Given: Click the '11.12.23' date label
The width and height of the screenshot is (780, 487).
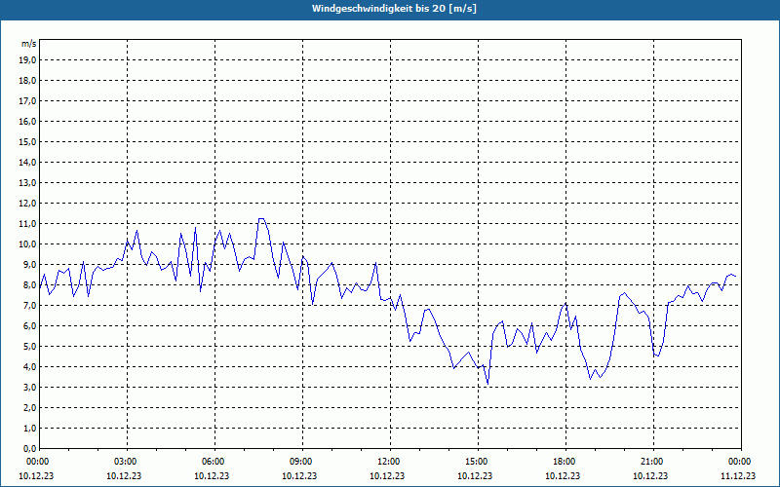Looking at the screenshot, I should coord(738,475).
